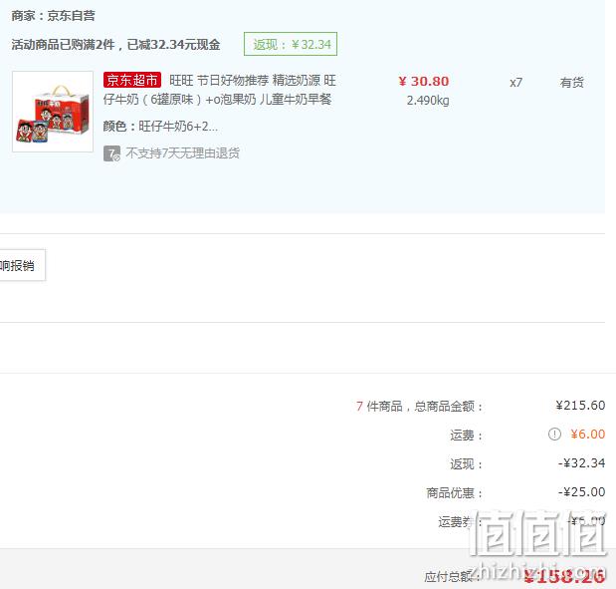Select the 商家：京东自营 text
Screen dimensions: 616x589
tap(53, 16)
